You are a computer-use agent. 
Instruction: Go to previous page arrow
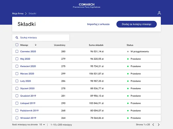(153, 125)
